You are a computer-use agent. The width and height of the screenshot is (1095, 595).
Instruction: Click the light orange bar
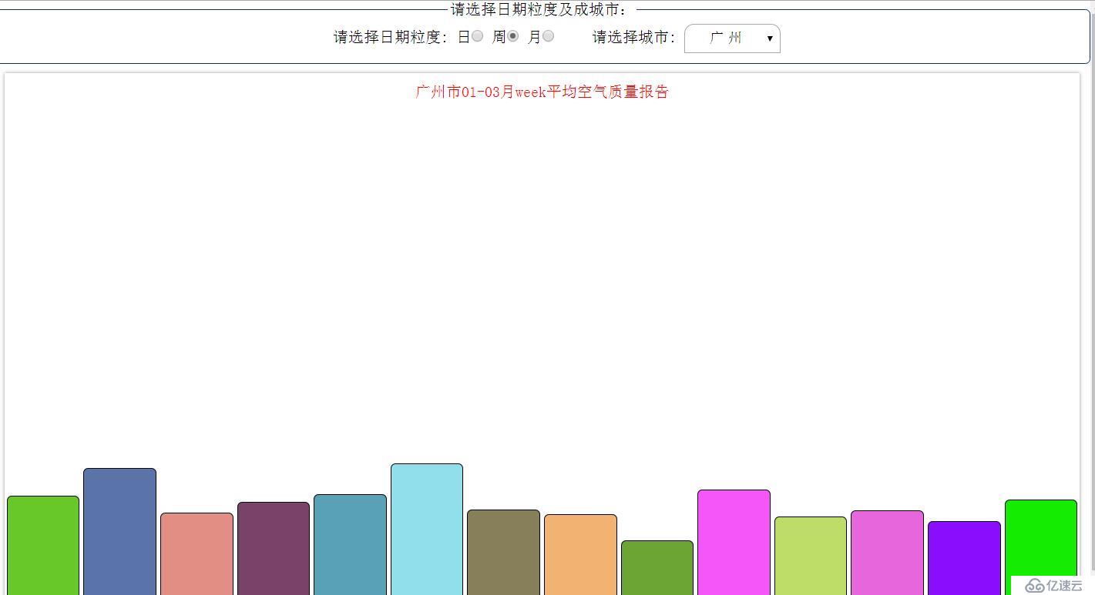(x=580, y=554)
